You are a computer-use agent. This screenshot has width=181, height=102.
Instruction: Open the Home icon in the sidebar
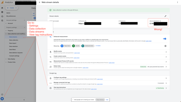coord(2,8)
